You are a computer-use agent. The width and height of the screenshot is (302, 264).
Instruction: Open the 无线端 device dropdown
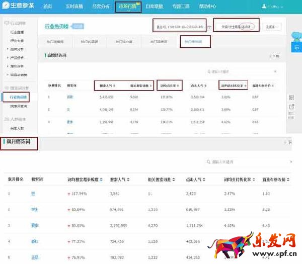pos(272,26)
